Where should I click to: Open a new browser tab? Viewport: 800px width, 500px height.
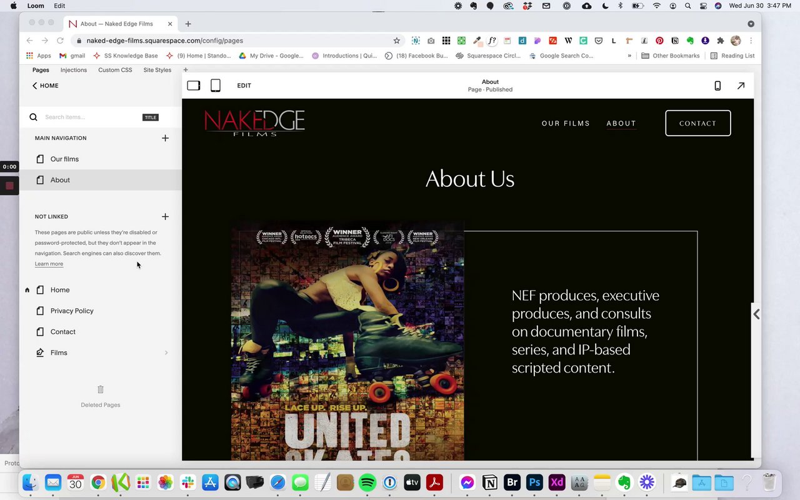click(x=188, y=24)
